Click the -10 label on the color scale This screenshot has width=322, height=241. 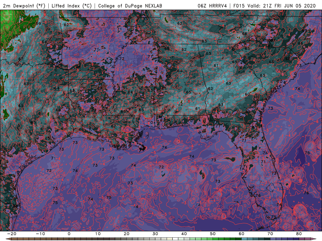(x=40, y=234)
